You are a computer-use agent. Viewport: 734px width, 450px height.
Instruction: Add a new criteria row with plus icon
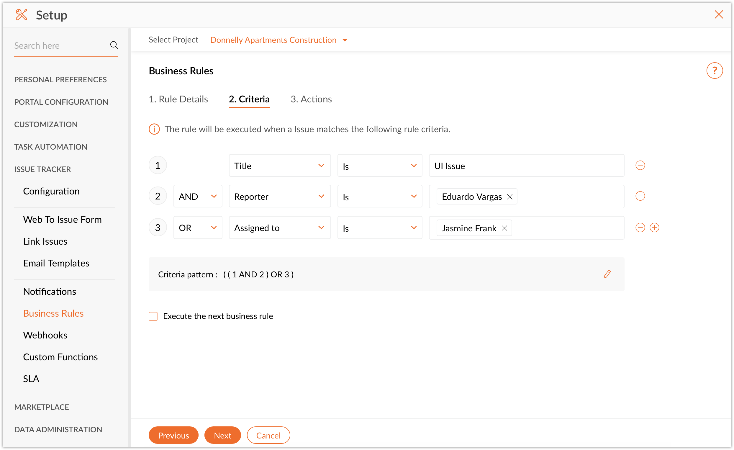pyautogui.click(x=654, y=228)
